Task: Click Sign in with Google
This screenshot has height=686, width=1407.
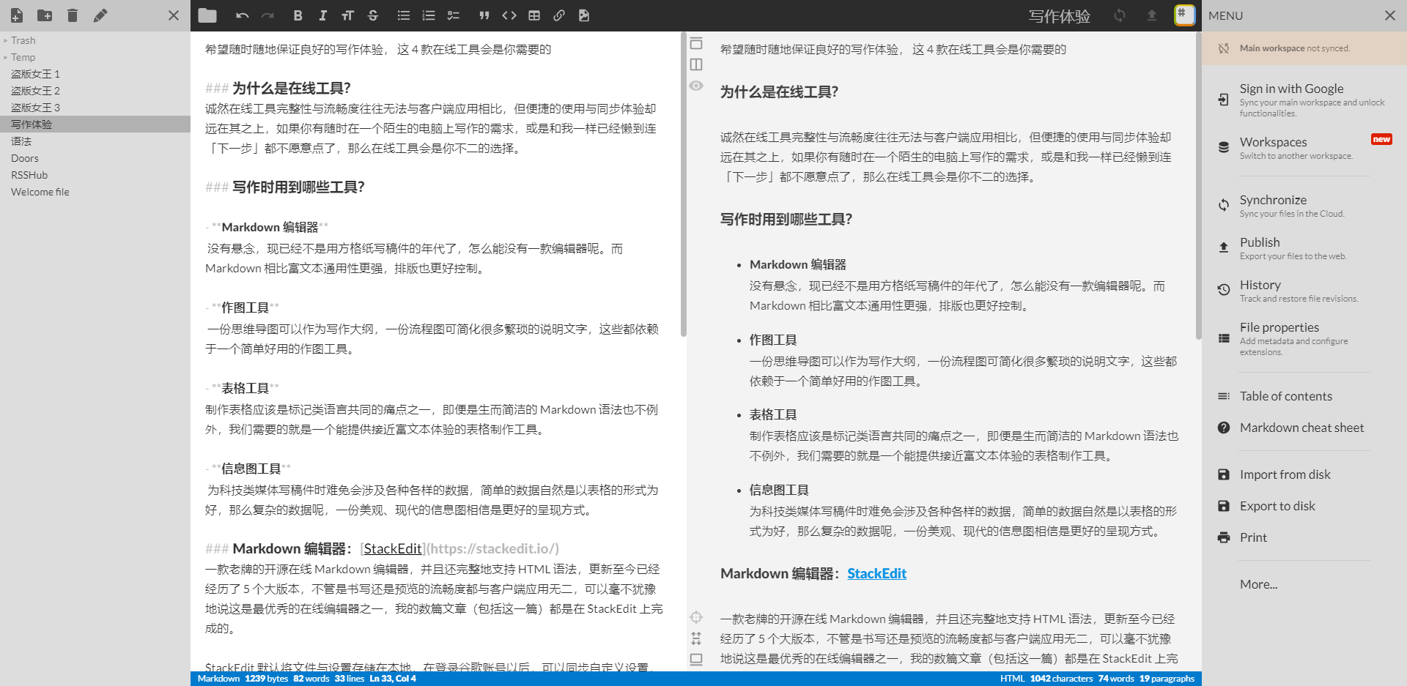Action: (1291, 89)
